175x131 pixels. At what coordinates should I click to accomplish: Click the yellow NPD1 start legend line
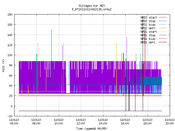pyautogui.click(x=163, y=32)
